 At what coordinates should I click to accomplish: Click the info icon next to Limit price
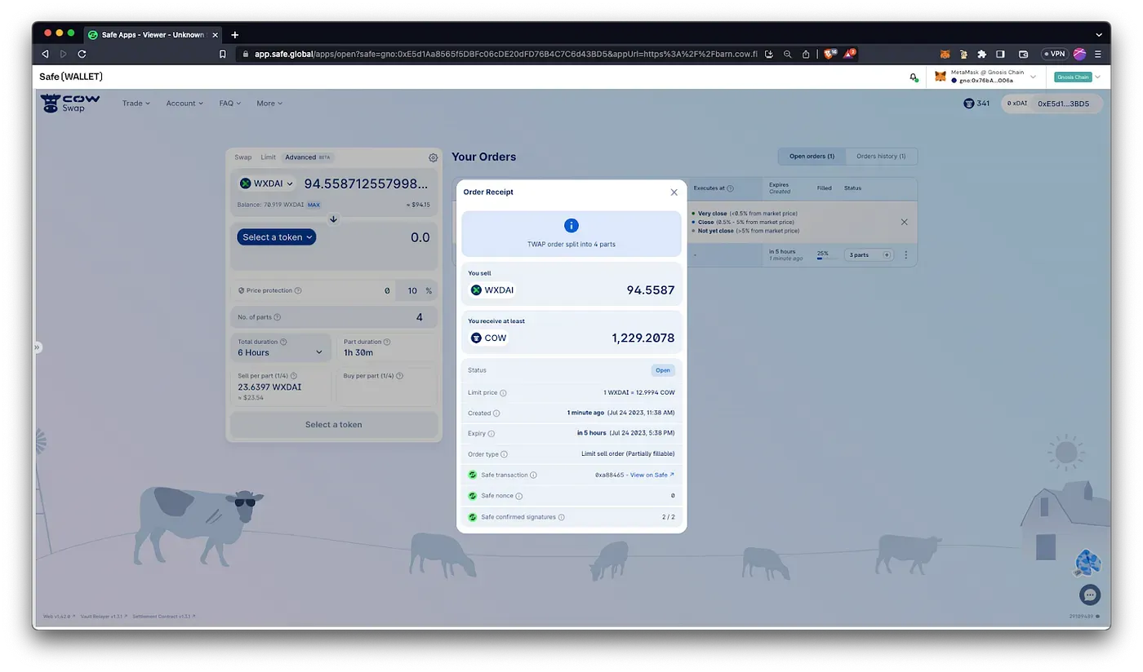click(503, 393)
